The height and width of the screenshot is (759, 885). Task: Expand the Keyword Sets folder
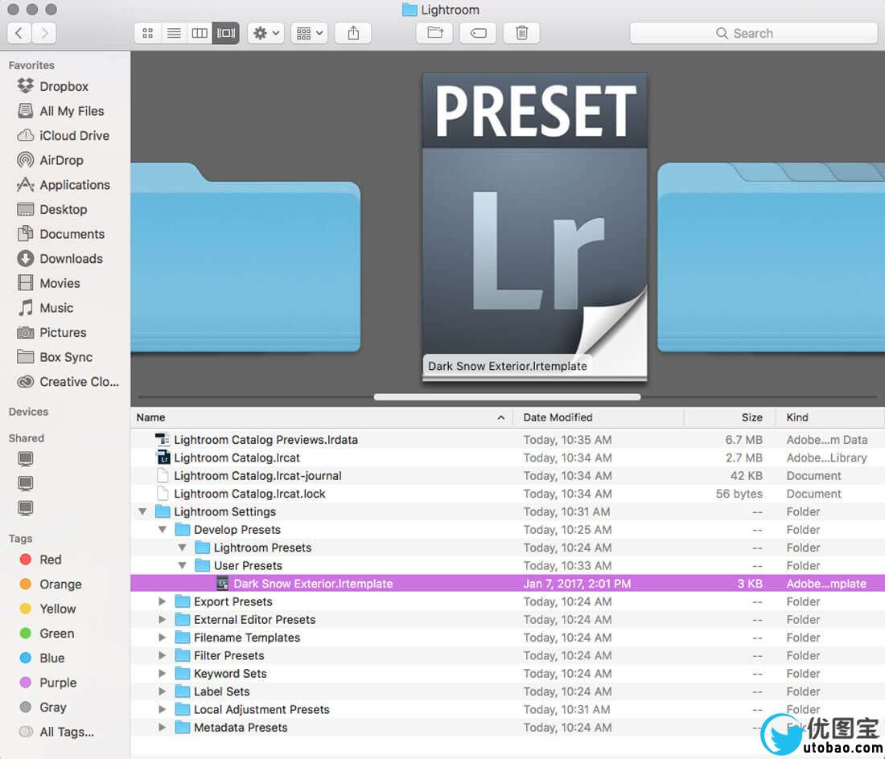tap(163, 673)
